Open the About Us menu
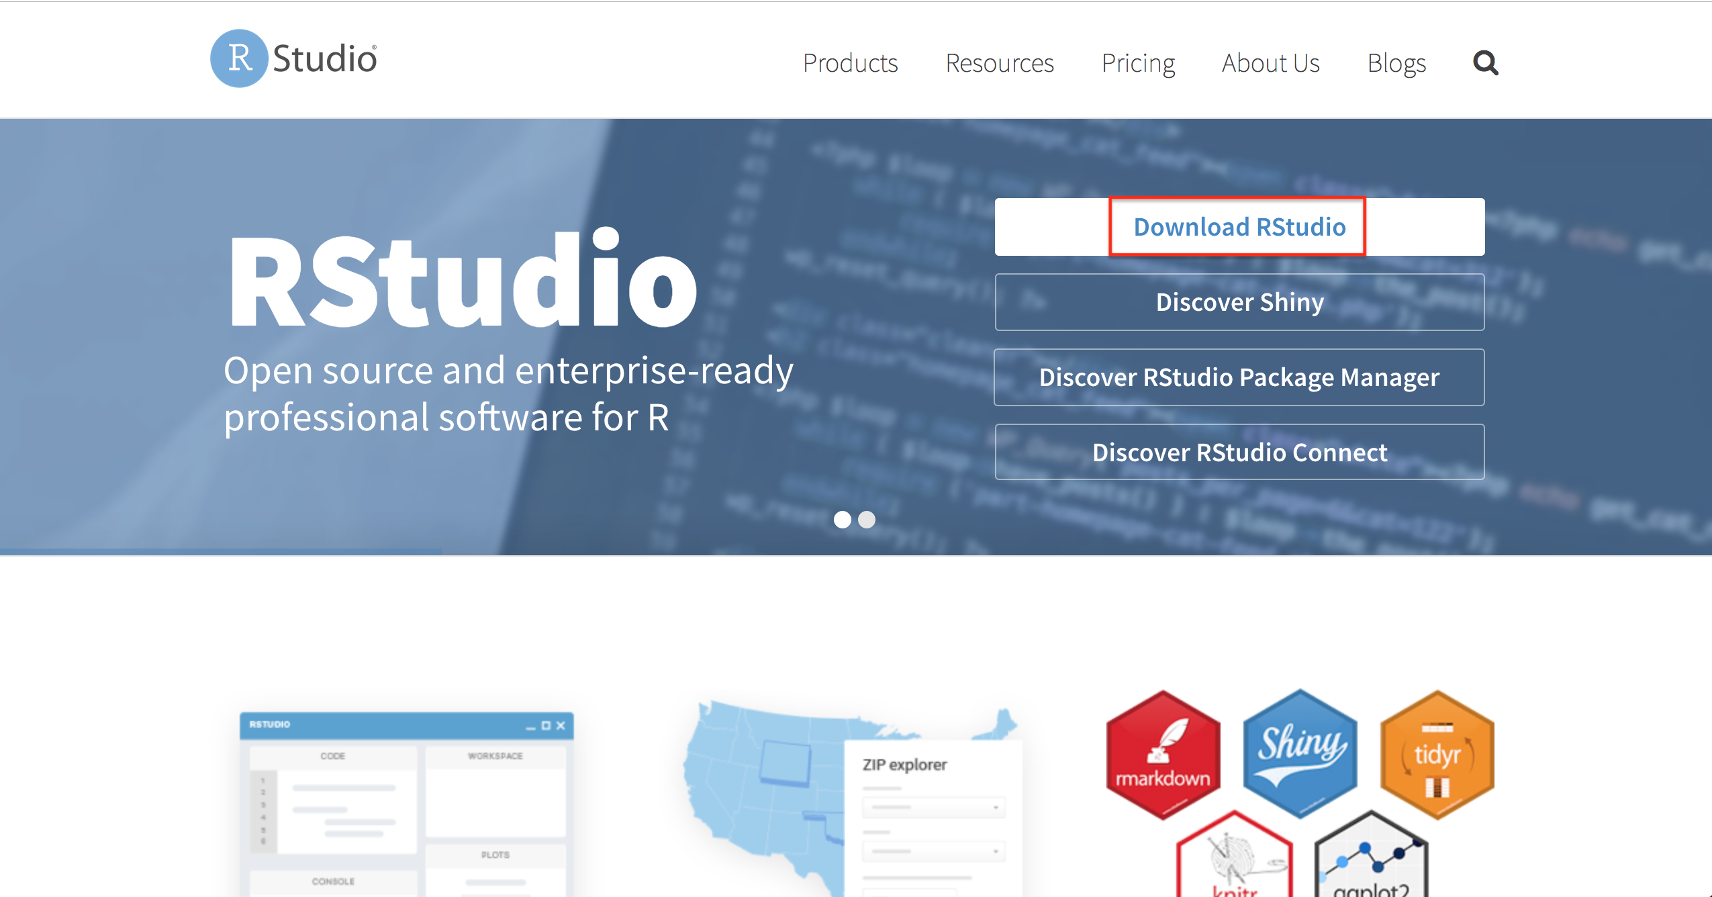The height and width of the screenshot is (897, 1712). [1270, 63]
